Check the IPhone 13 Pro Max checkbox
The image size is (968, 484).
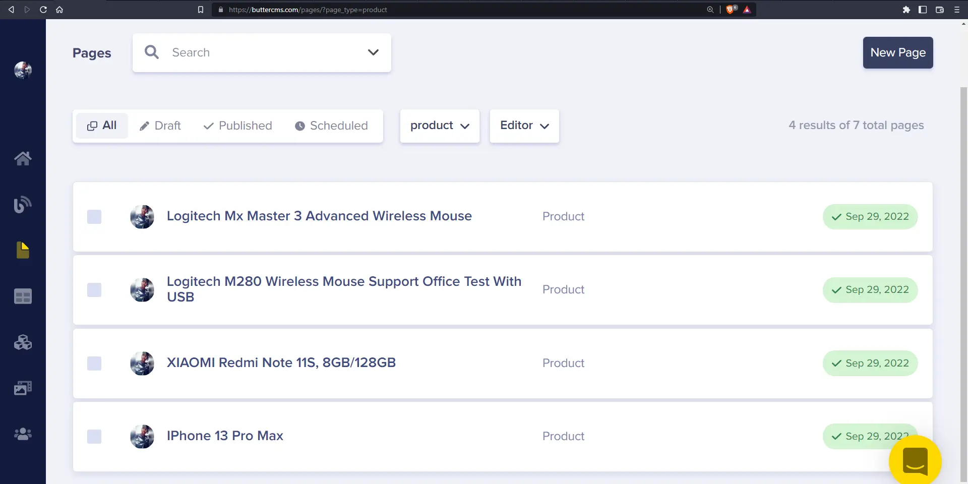[94, 437]
